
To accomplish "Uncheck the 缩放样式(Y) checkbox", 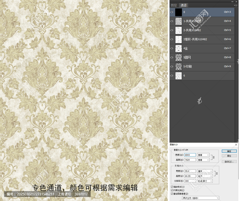I will (172, 187).
